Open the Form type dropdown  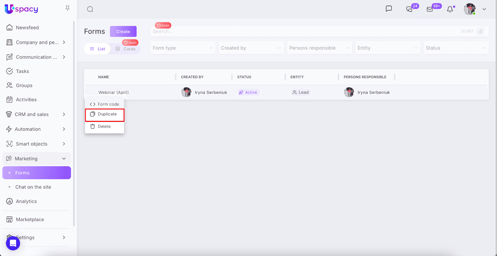tap(183, 48)
